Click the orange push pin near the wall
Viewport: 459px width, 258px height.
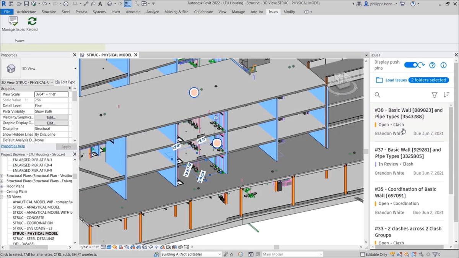click(217, 143)
